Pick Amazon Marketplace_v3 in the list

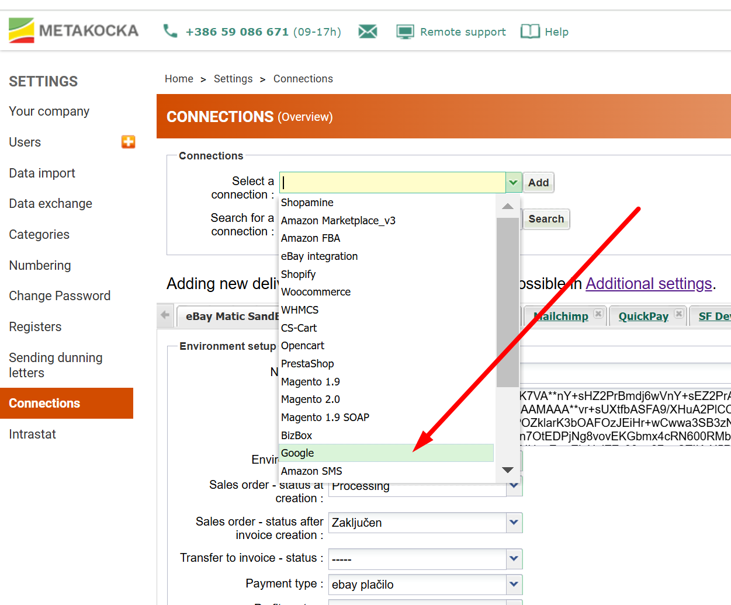(387, 221)
